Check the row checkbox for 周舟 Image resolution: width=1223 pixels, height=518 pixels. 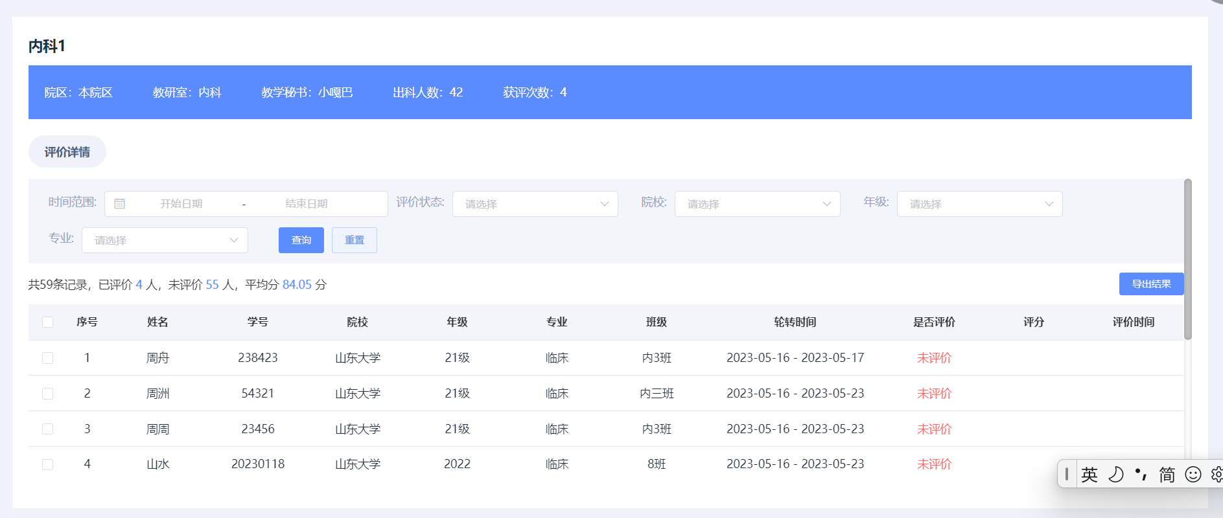pyautogui.click(x=47, y=358)
